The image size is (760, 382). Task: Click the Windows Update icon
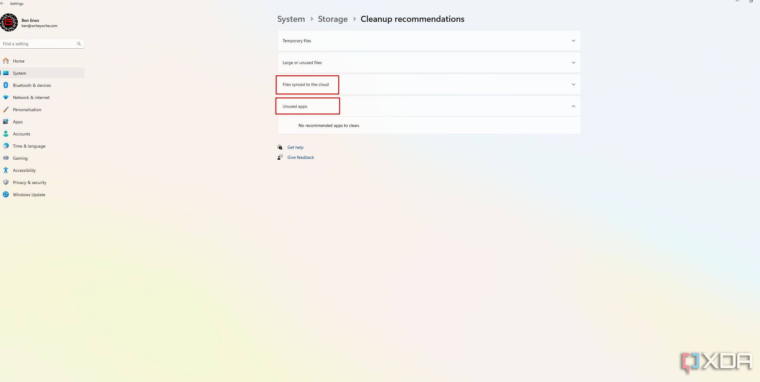(6, 194)
